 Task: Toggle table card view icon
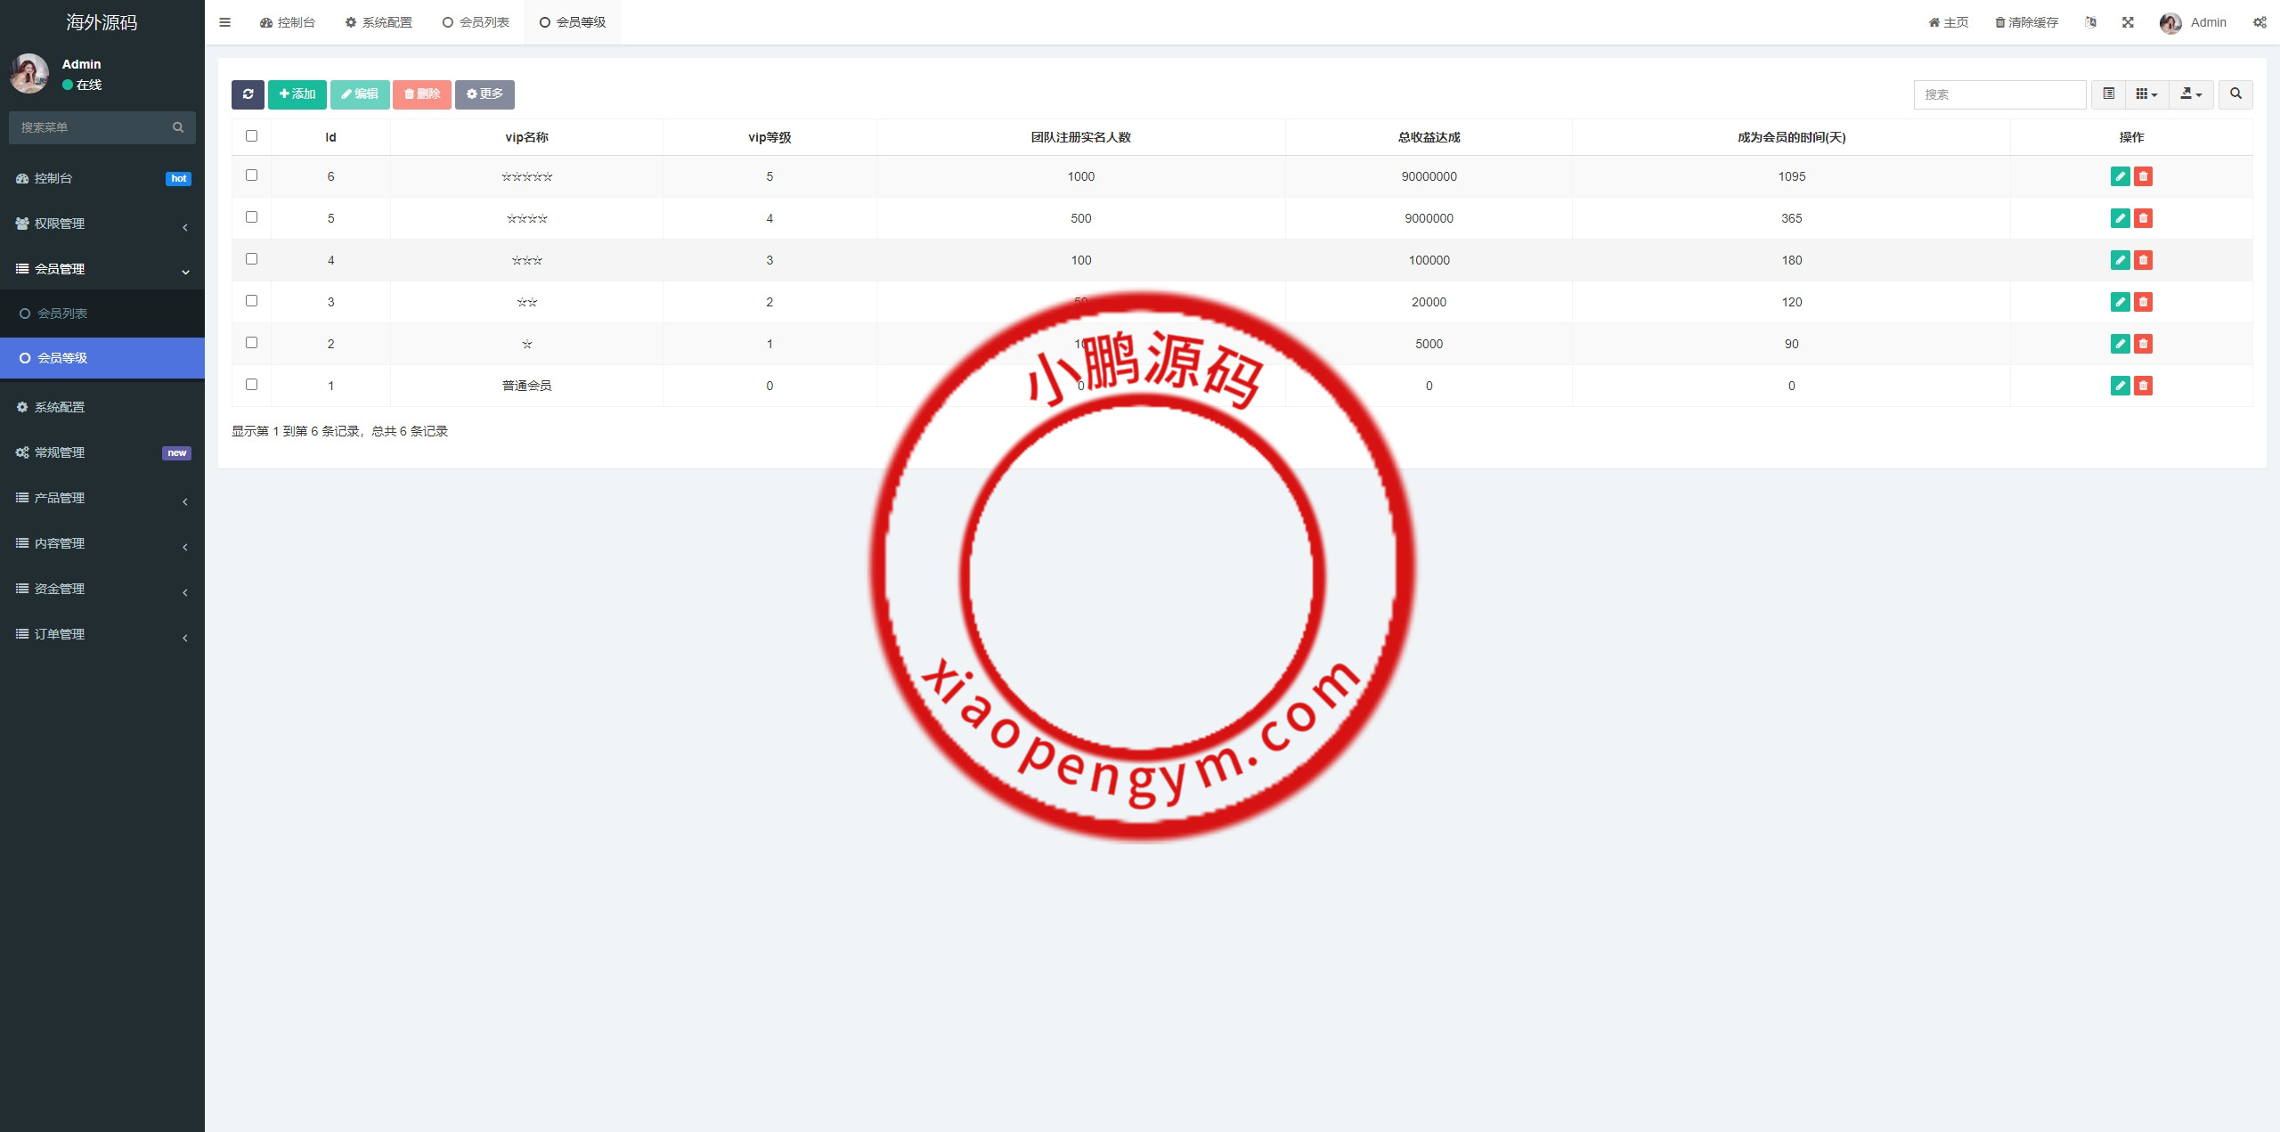tap(2108, 94)
